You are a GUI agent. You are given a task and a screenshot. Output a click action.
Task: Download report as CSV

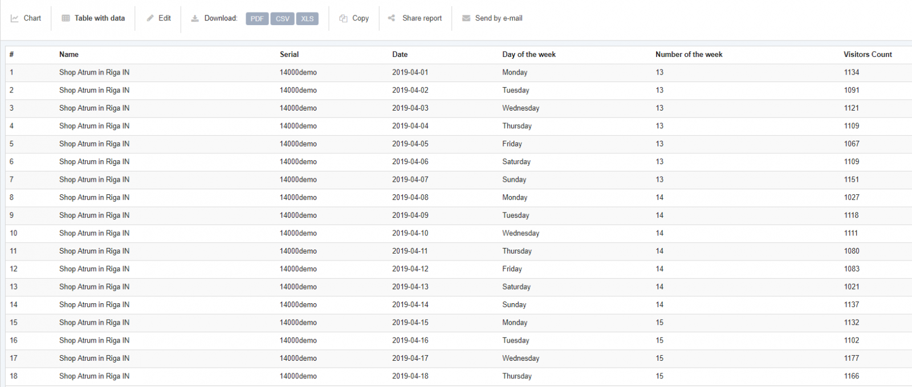[282, 19]
